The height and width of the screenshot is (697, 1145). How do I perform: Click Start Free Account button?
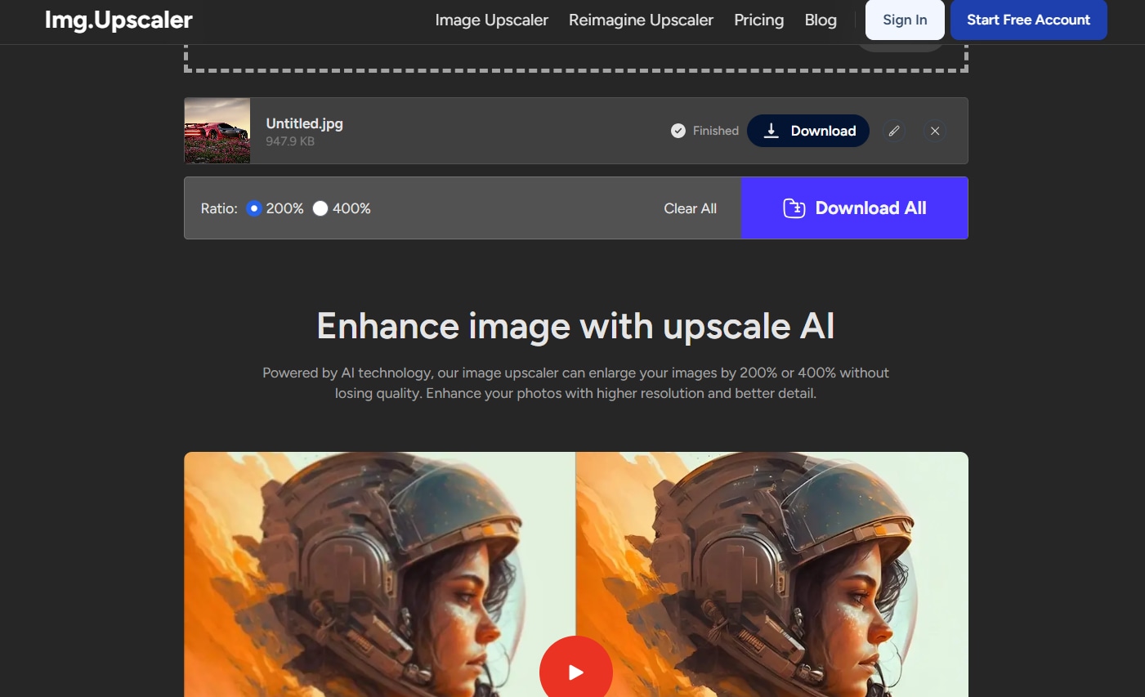click(x=1028, y=20)
